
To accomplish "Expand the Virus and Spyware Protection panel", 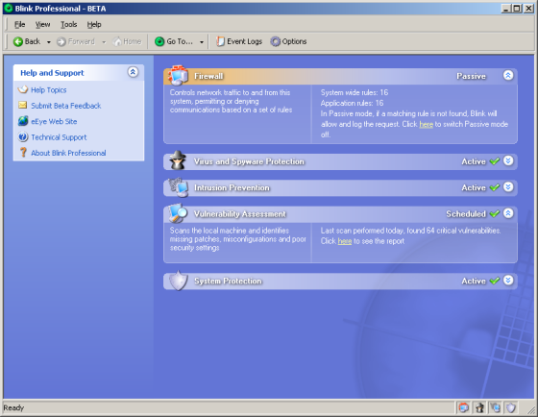I will (x=508, y=160).
